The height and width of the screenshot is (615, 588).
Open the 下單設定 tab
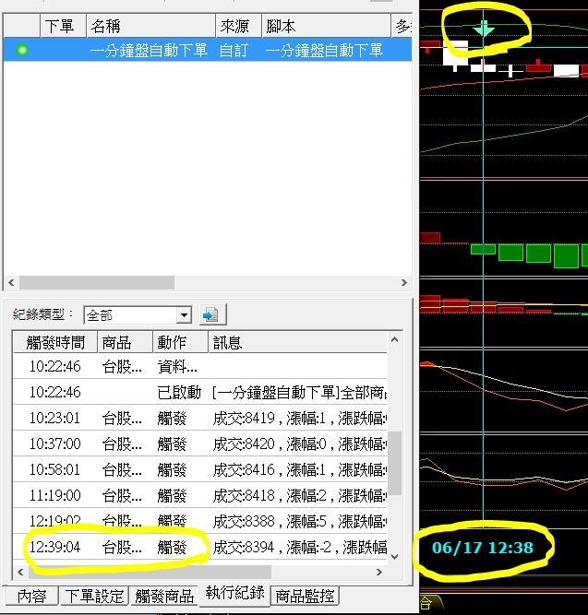point(95,596)
